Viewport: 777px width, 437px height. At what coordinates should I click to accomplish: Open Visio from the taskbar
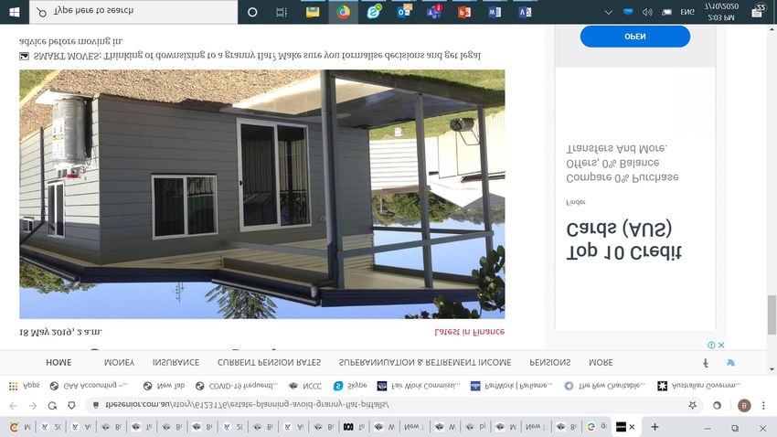(x=525, y=12)
